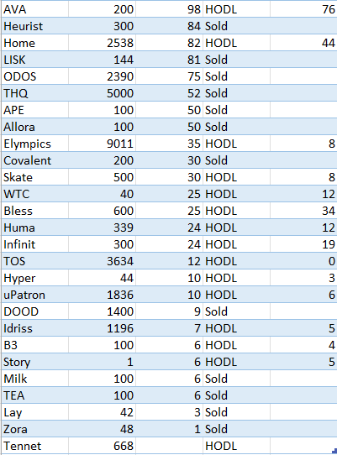The image size is (337, 455).
Task: Click the THQ value cell 5000
Action: click(x=102, y=93)
